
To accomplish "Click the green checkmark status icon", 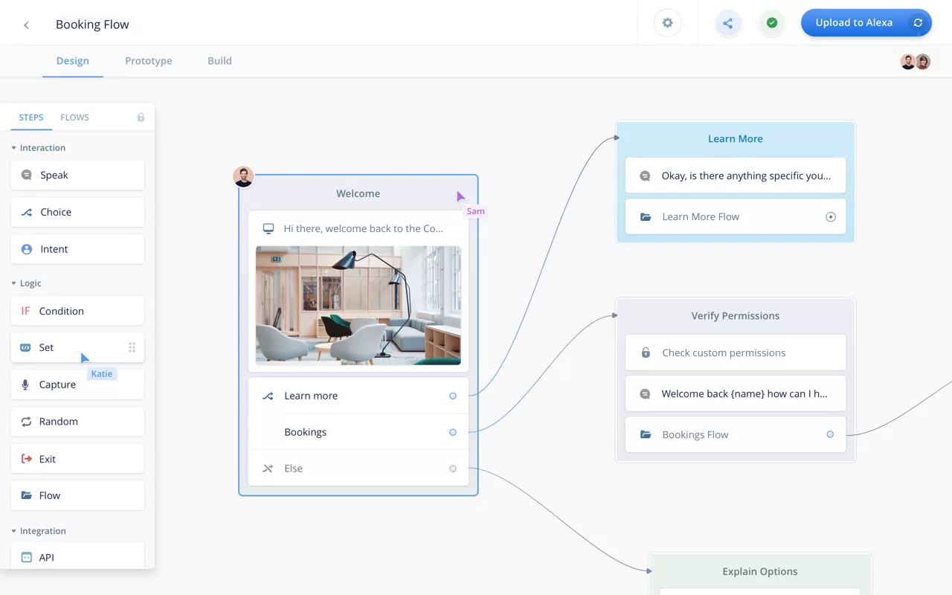I will 772,23.
